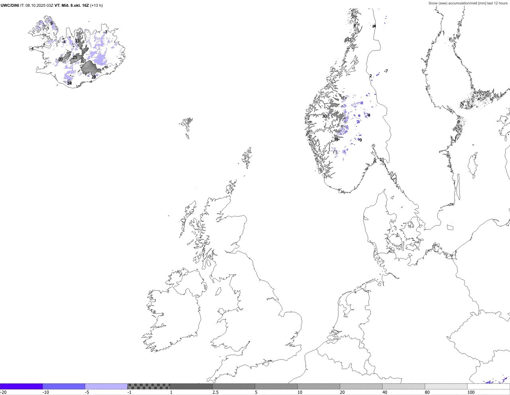
Task: Click the gray 5 to 10 legend swatch
Action: (x=276, y=386)
